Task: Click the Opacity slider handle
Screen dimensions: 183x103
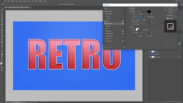Action: 141,14
